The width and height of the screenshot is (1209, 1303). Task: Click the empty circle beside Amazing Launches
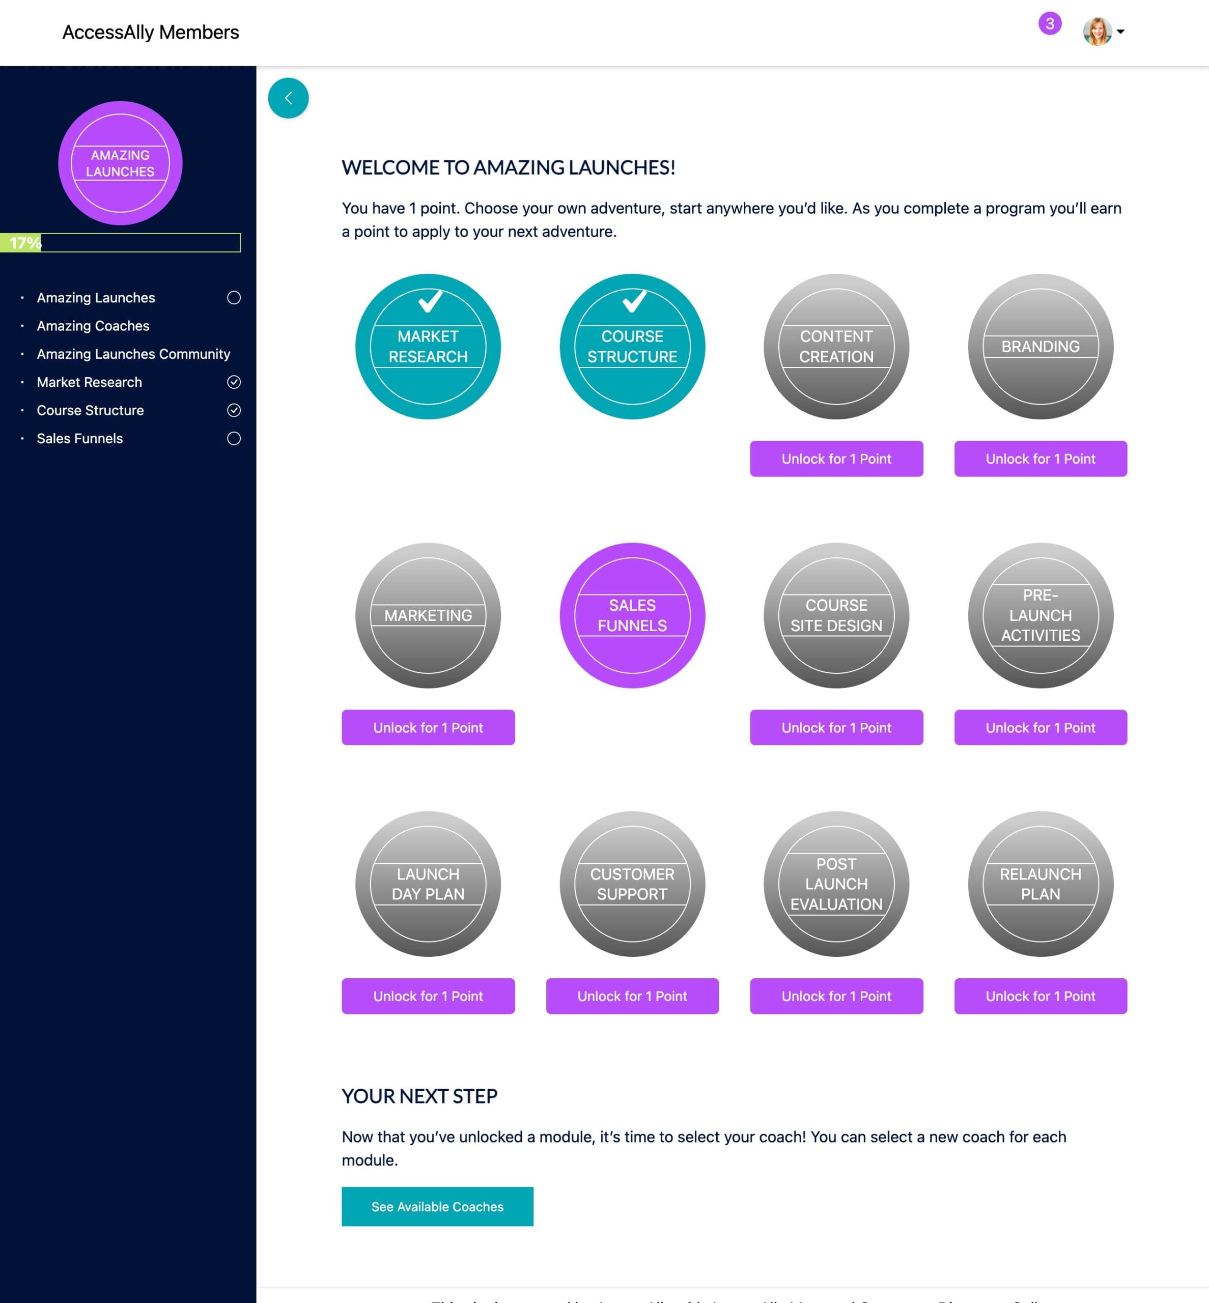point(234,298)
